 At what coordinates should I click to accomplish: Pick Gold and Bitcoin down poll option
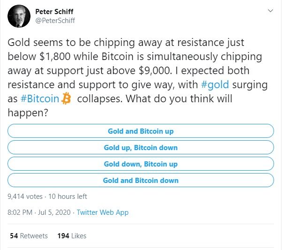tap(141, 181)
